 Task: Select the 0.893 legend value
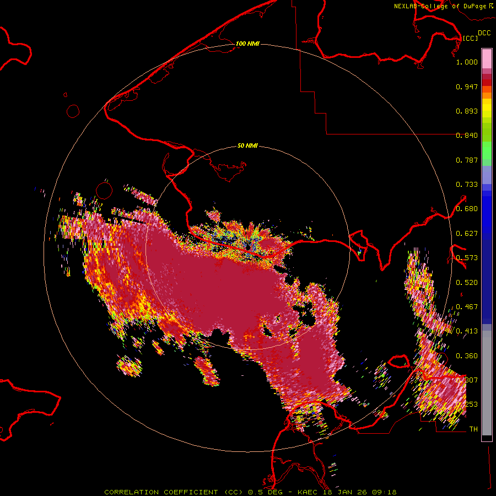coord(467,111)
